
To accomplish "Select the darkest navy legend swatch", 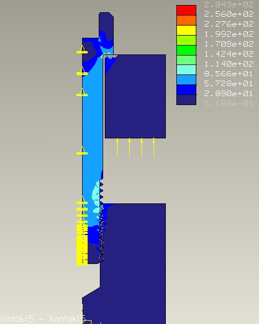I will coord(186,100).
